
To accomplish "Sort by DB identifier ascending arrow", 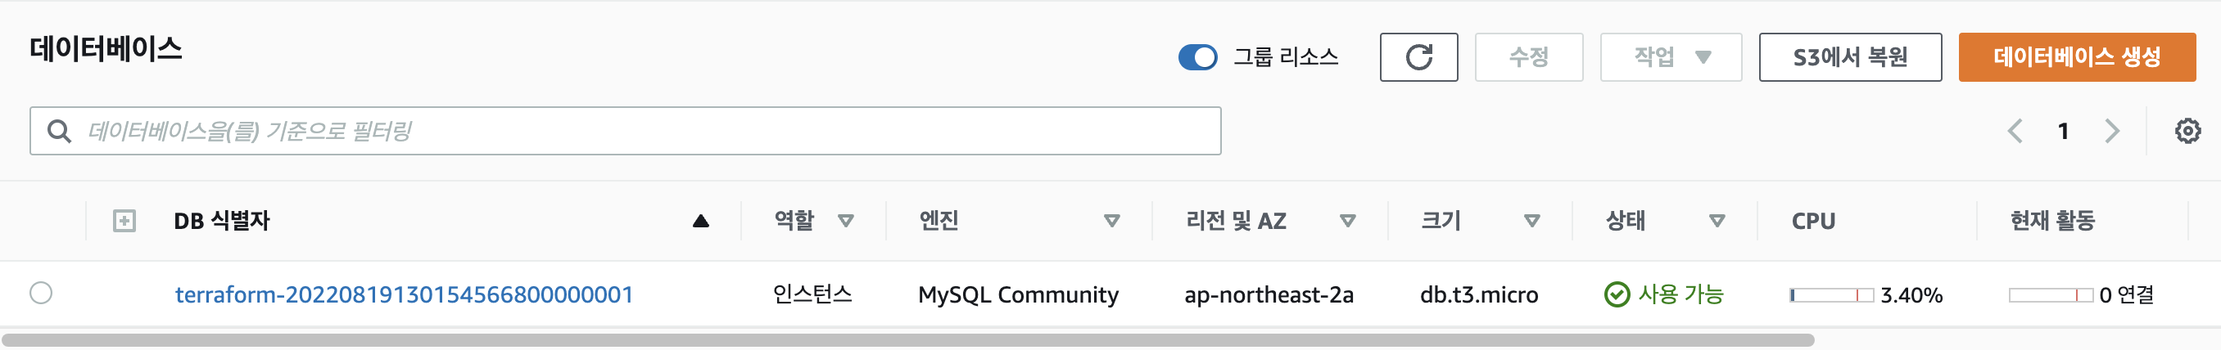I will [x=700, y=221].
